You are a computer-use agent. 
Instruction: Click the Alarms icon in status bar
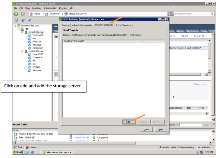[x=28, y=147]
